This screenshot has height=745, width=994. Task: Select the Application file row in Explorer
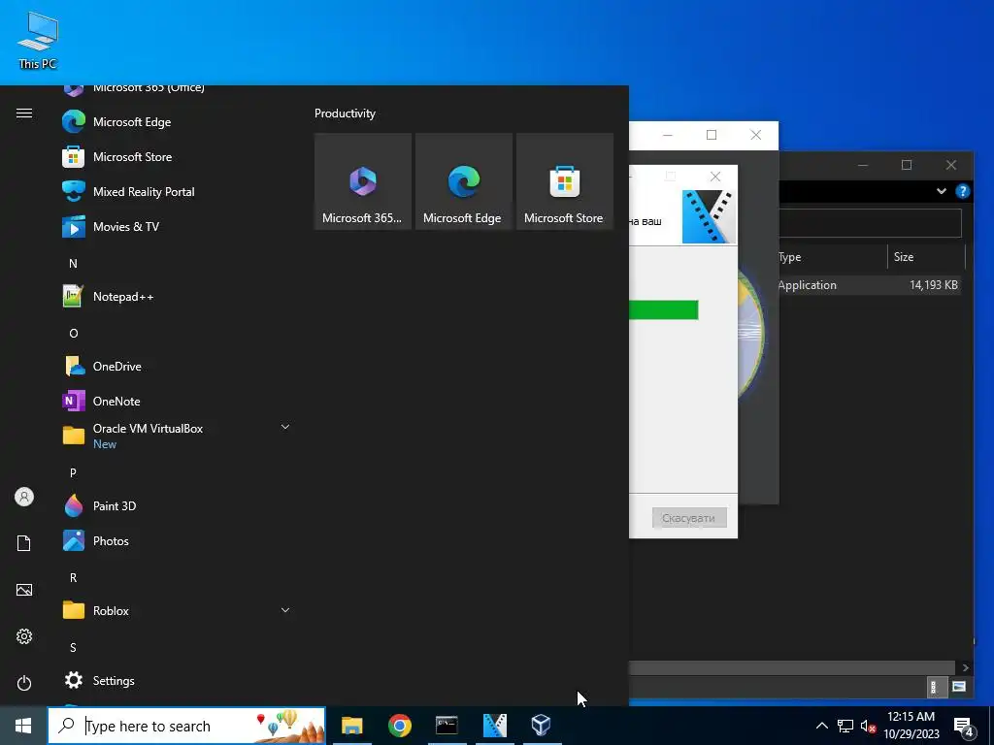point(871,285)
